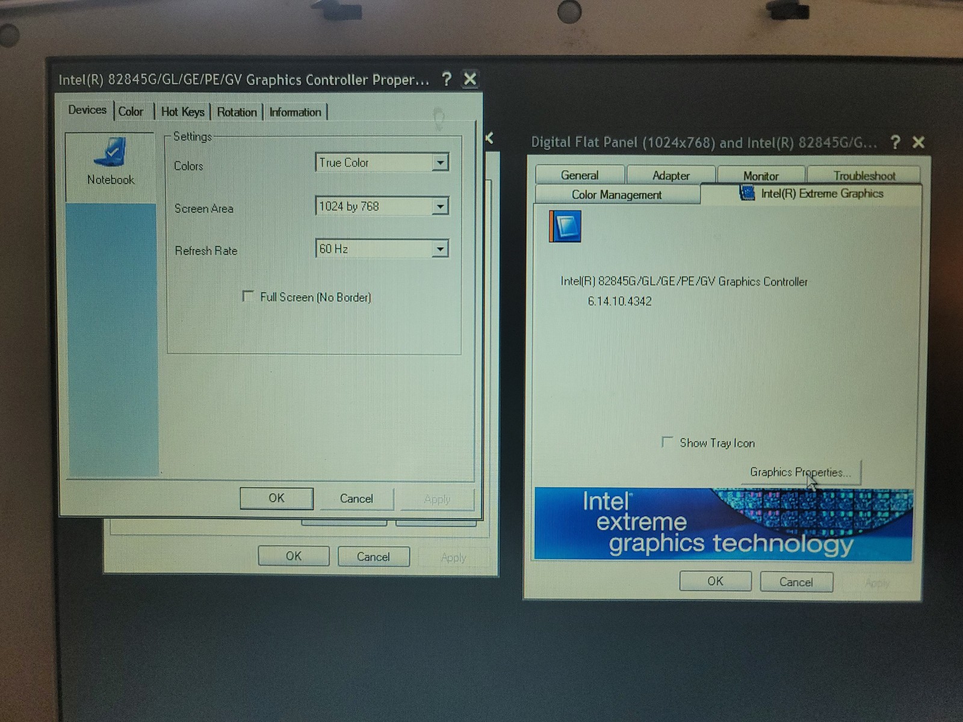Click the Graphics Properties... button
Viewport: 963px width, 722px height.
click(x=800, y=472)
